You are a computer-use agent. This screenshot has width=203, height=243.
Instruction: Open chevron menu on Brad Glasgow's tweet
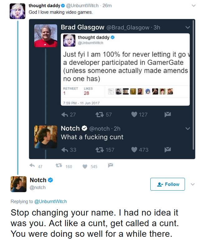[x=188, y=27]
